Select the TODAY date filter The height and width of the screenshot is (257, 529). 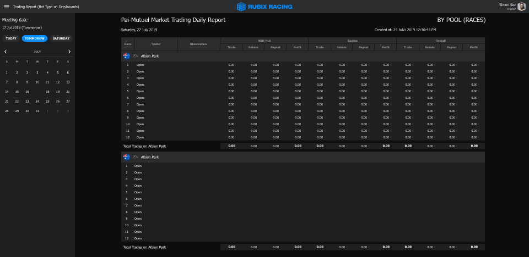[11, 38]
